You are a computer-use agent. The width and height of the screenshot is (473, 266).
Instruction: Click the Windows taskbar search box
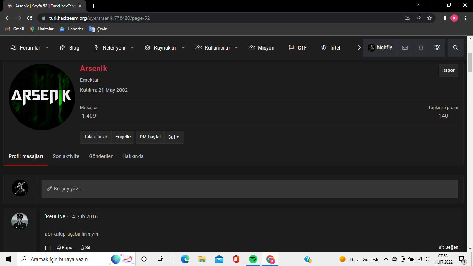click(x=76, y=259)
